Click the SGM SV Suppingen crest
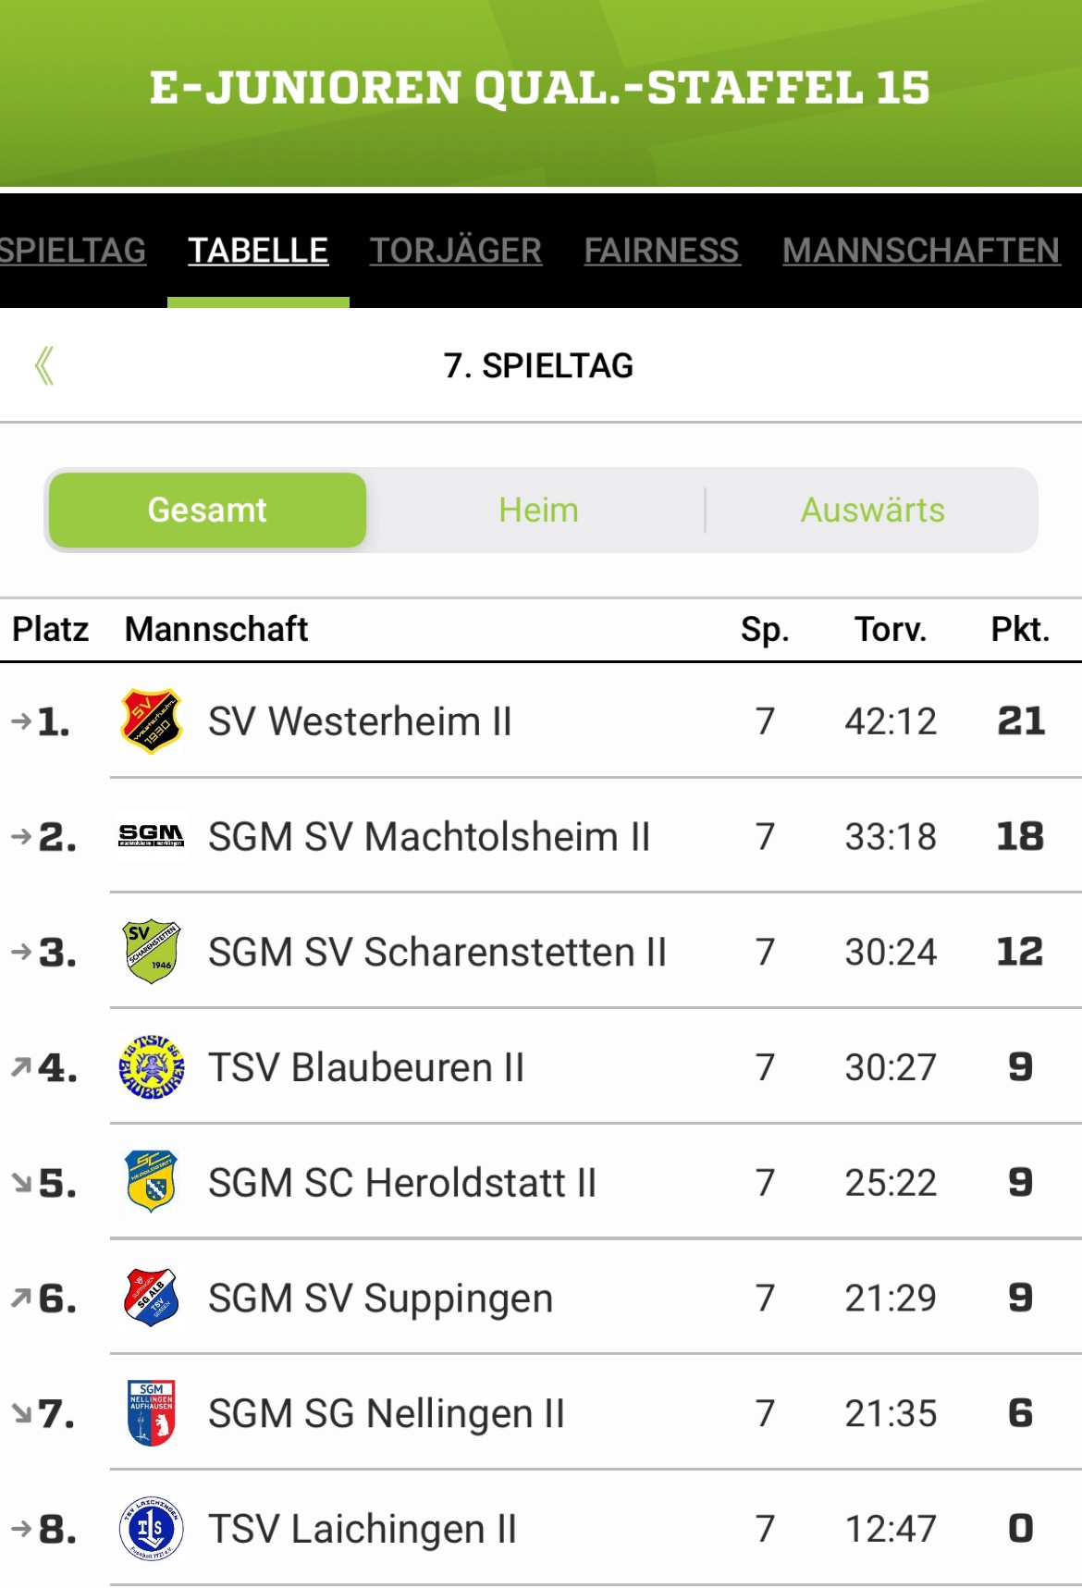Image resolution: width=1082 pixels, height=1588 pixels. click(x=152, y=1298)
